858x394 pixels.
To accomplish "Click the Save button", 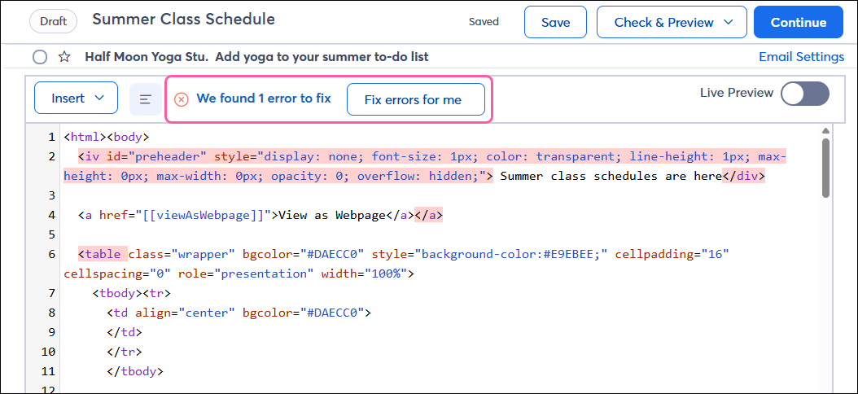I will pyautogui.click(x=555, y=23).
